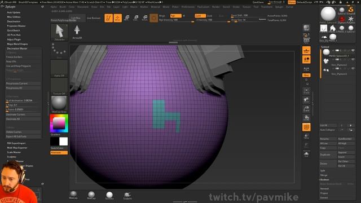Select the SimpleBrush S tool icon

tap(351, 11)
